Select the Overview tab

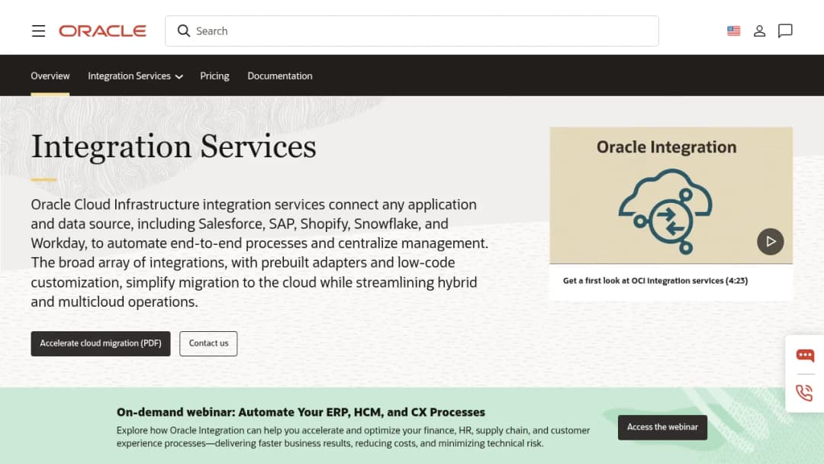click(50, 76)
